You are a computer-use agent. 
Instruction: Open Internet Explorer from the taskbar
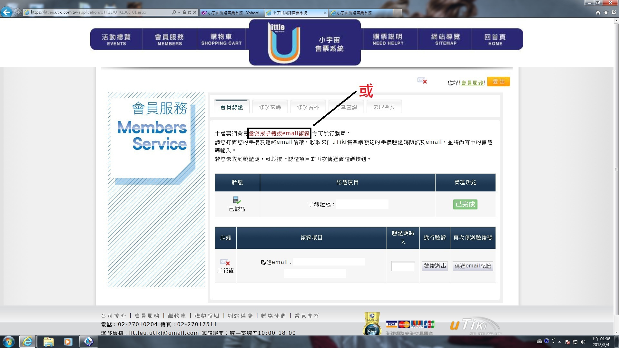[27, 342]
